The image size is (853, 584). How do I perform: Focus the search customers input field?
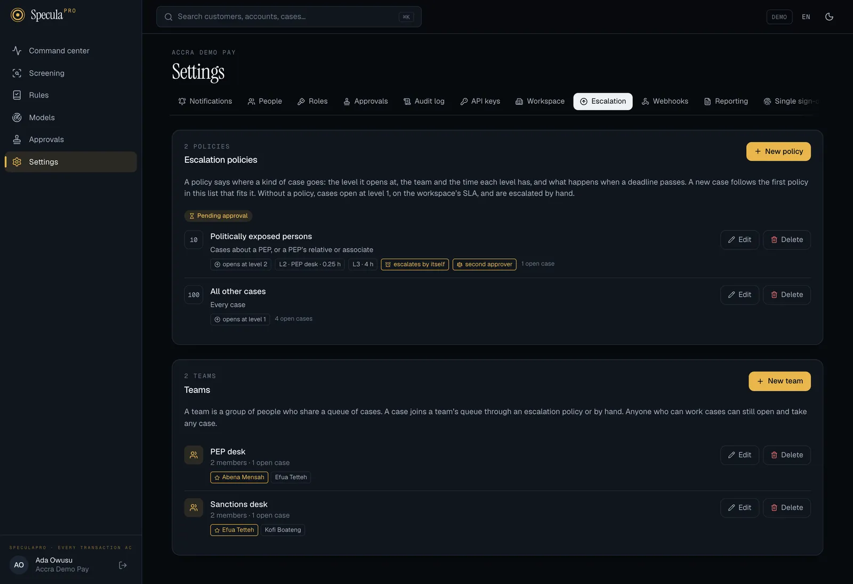click(289, 17)
